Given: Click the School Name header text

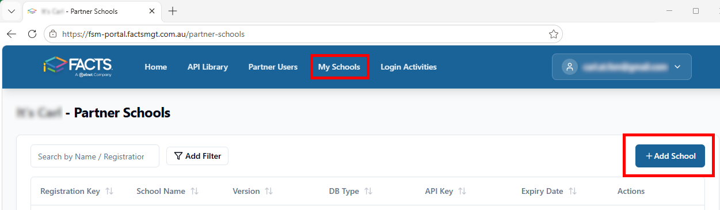Looking at the screenshot, I should coord(161,191).
